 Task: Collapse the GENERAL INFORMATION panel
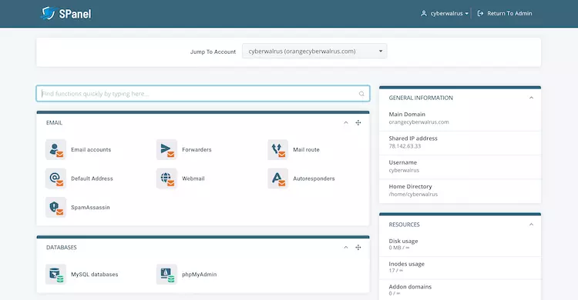pyautogui.click(x=531, y=98)
